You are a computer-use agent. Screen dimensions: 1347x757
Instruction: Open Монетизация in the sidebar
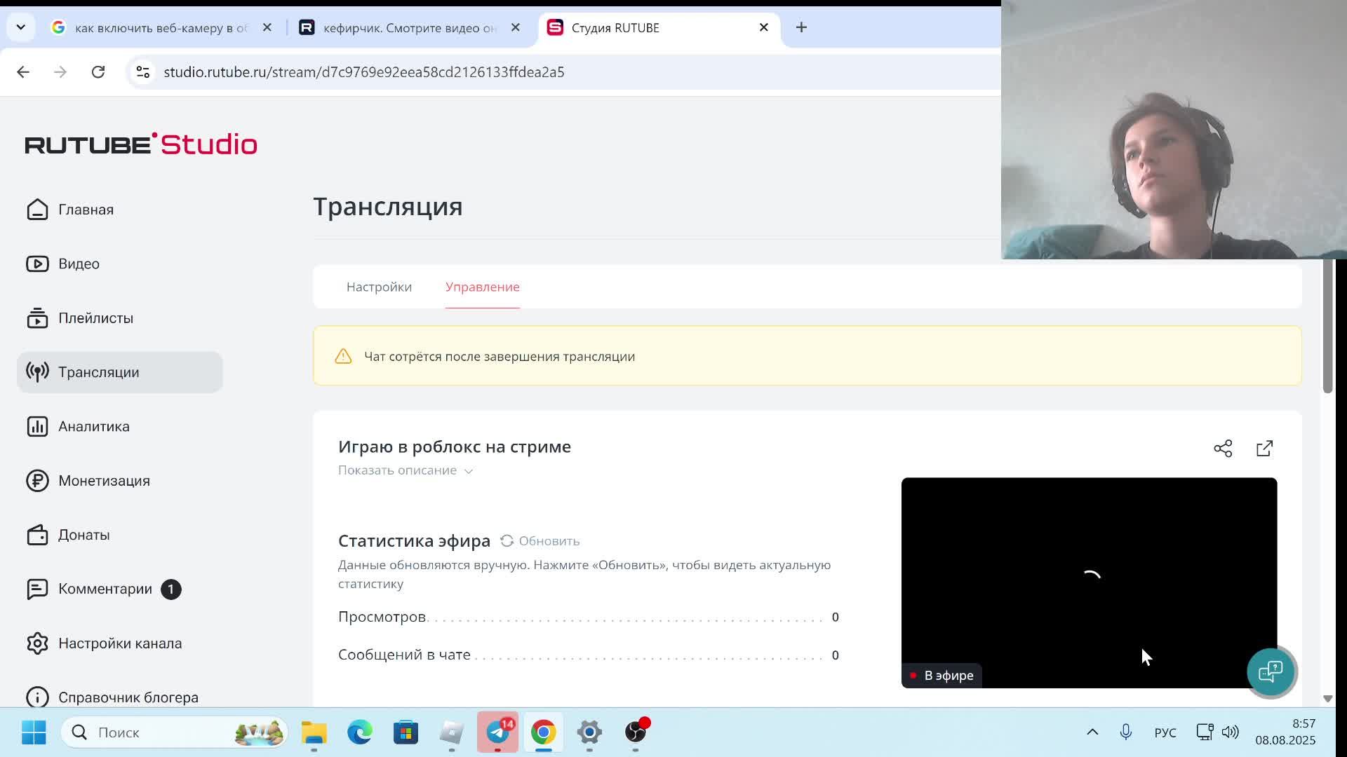click(103, 481)
